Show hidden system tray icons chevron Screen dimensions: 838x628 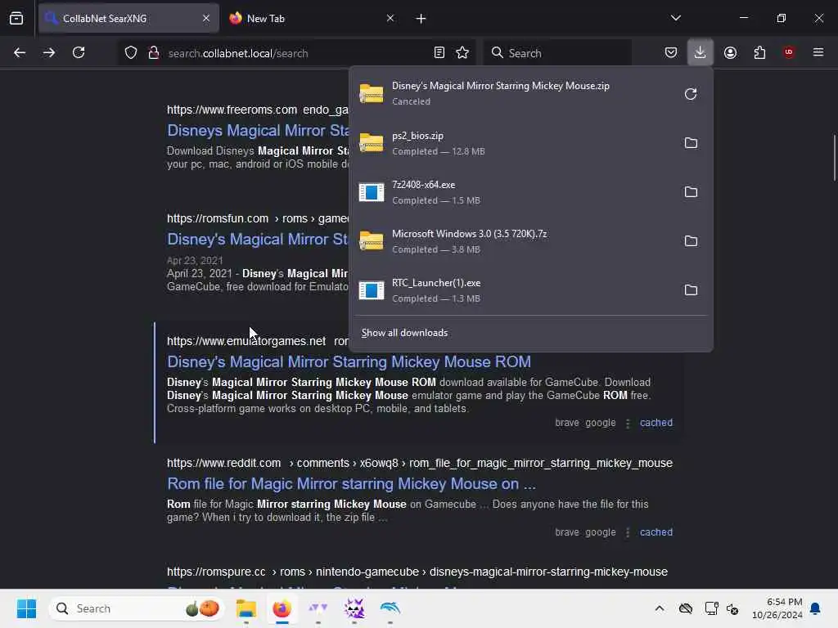point(660,608)
